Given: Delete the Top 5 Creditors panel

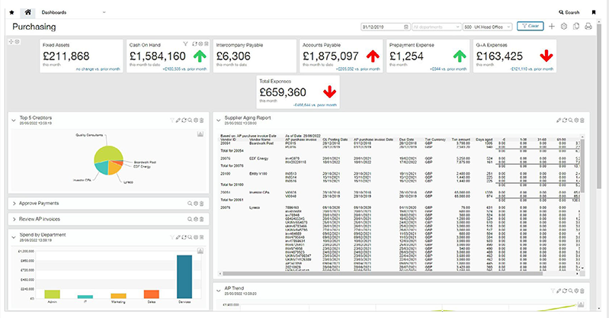Looking at the screenshot, I should pyautogui.click(x=201, y=120).
